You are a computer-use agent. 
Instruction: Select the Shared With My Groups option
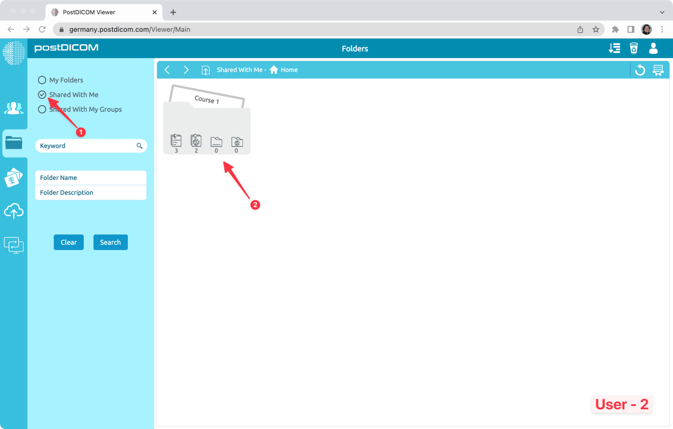42,109
